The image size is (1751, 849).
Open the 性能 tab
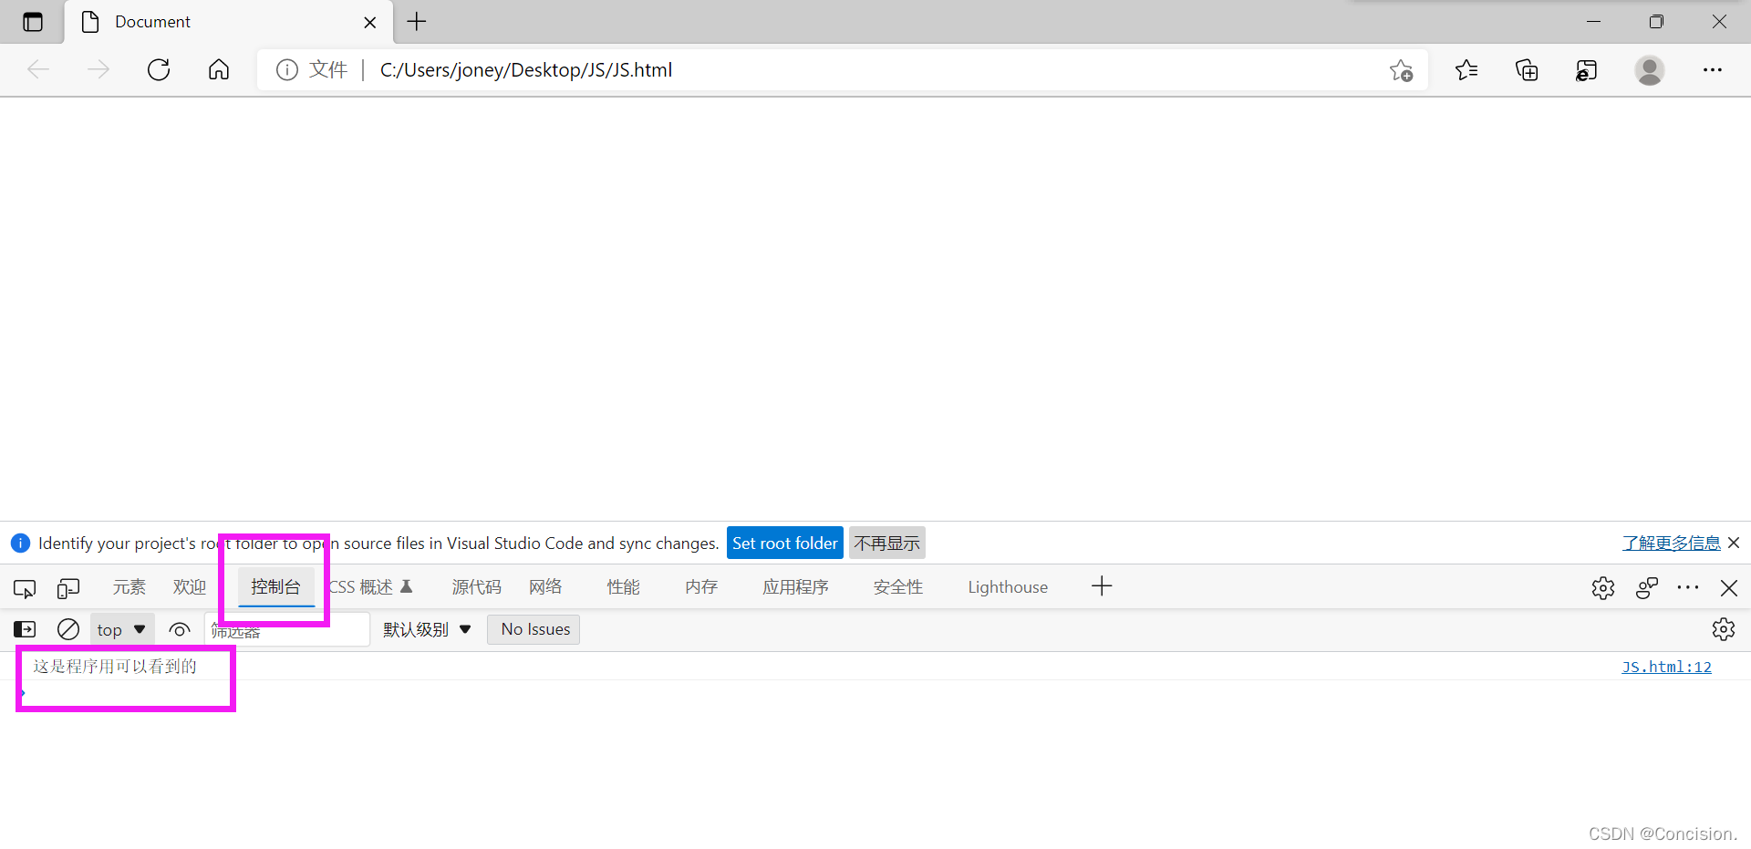[x=623, y=586]
